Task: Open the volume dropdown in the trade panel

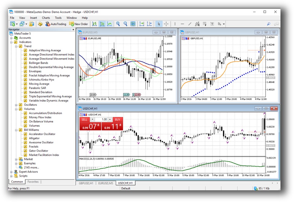Action: click(92, 119)
